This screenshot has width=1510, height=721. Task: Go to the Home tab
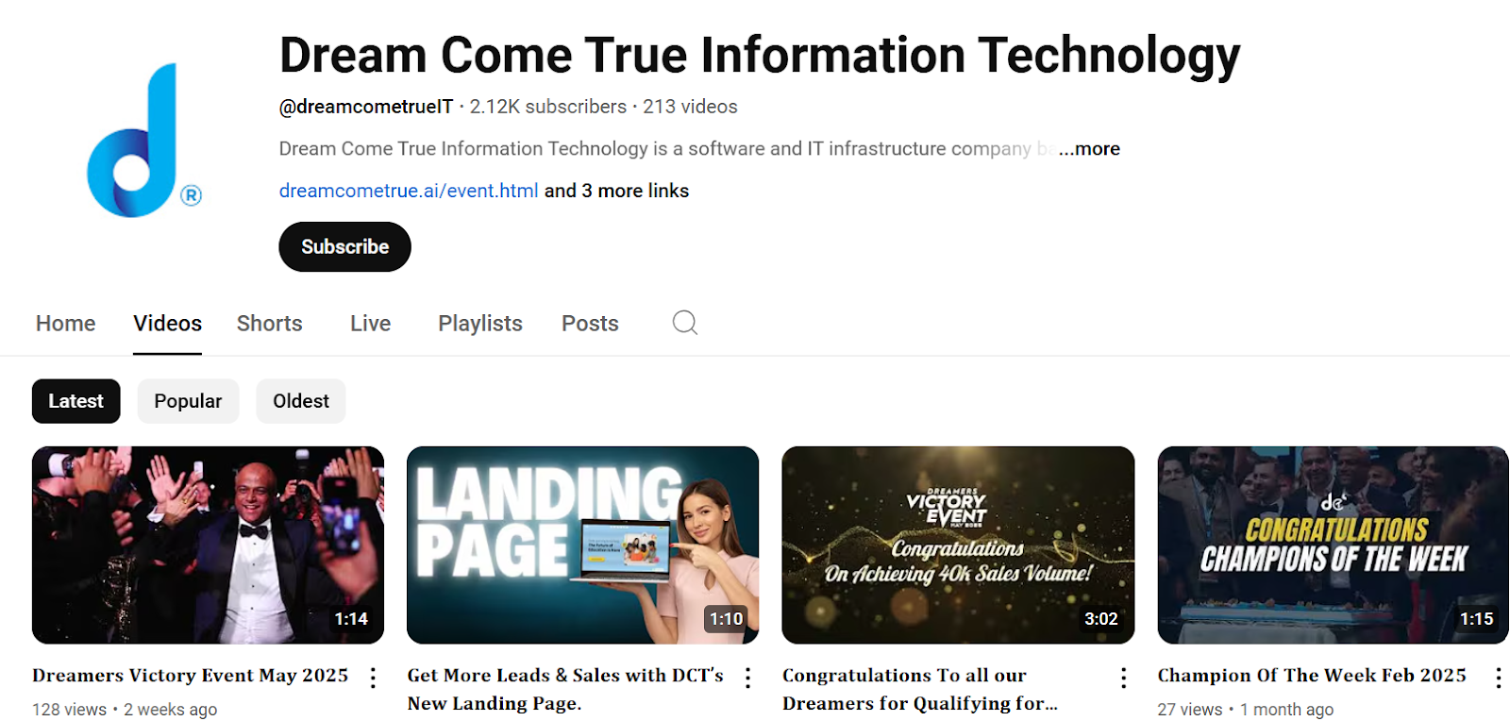tap(66, 324)
